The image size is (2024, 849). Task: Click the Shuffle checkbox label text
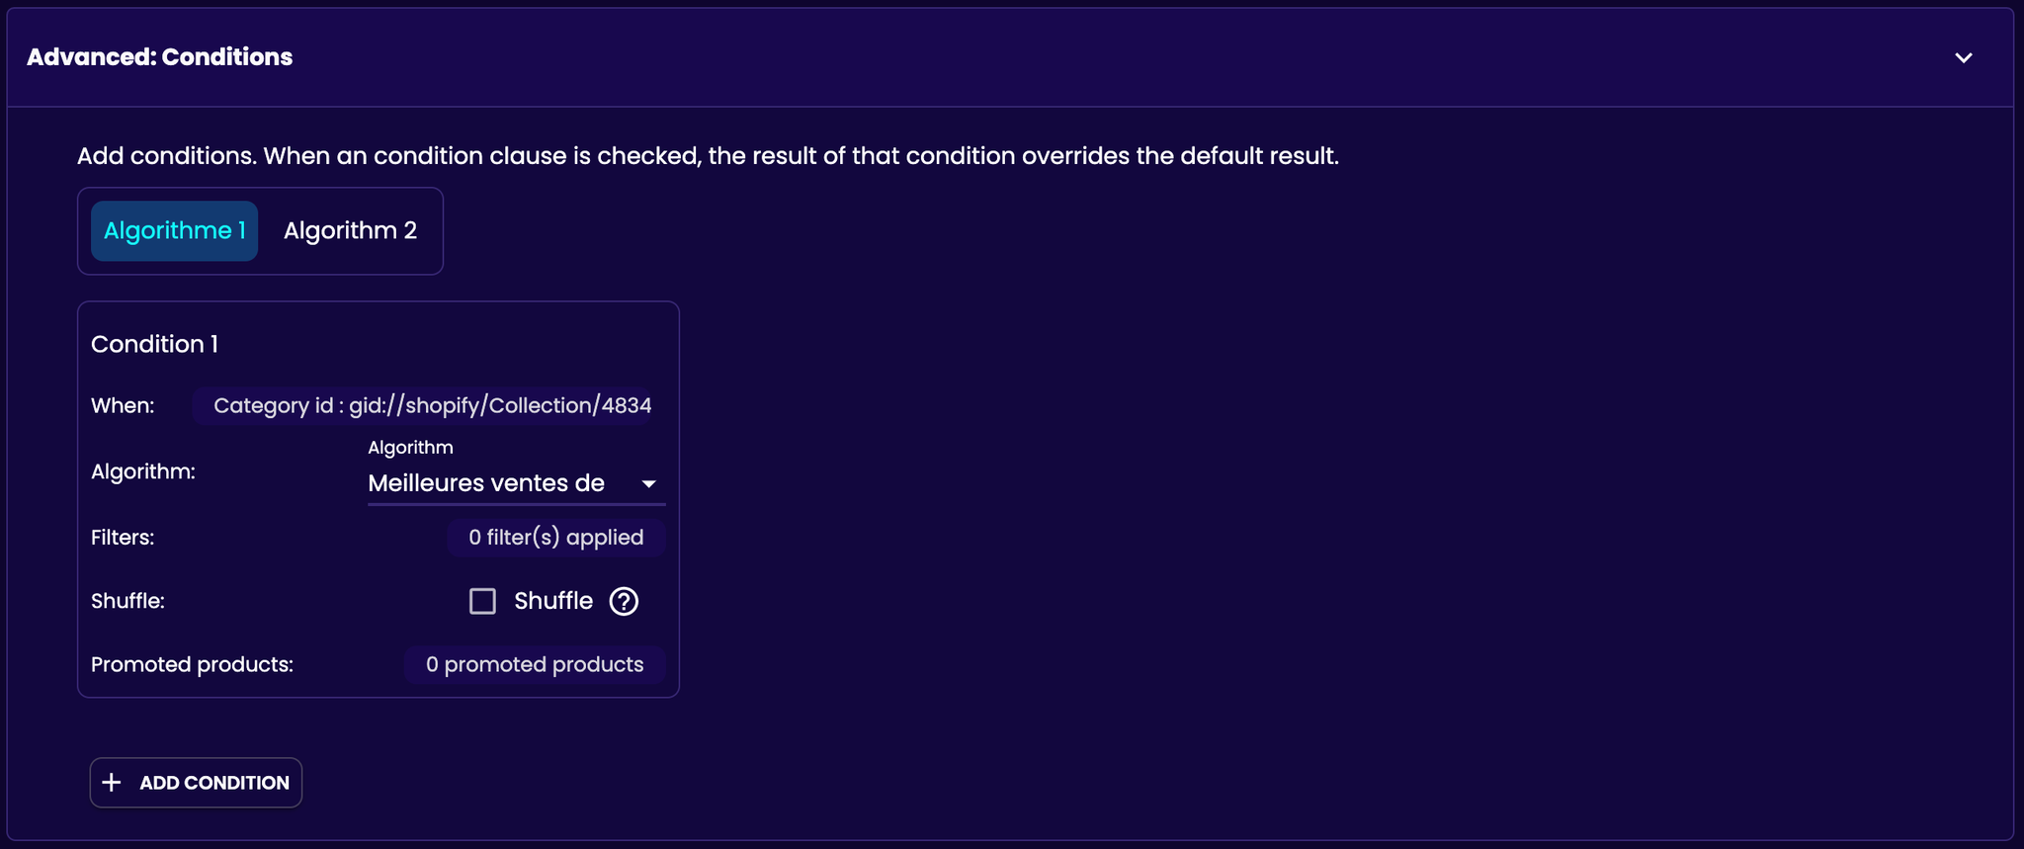coord(553,601)
